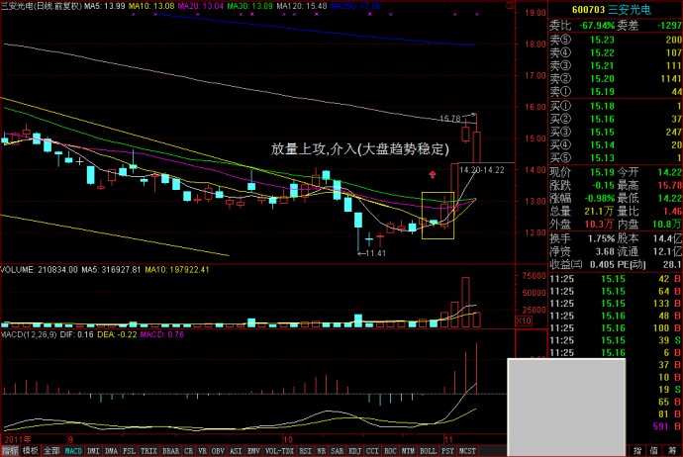Select the KDJ indicator tab
The width and height of the screenshot is (683, 457).
pos(354,451)
